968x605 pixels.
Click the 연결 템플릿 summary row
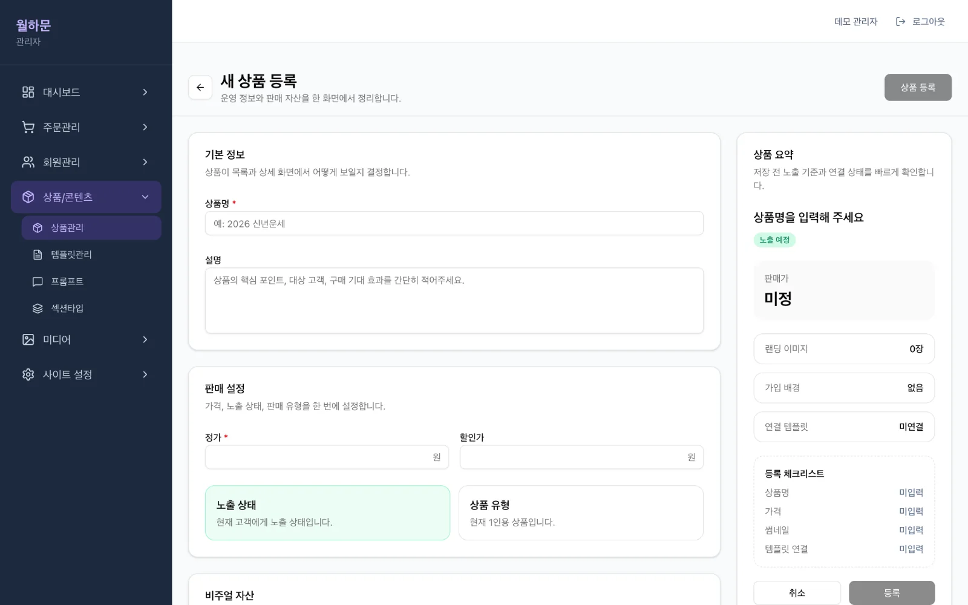pyautogui.click(x=844, y=427)
